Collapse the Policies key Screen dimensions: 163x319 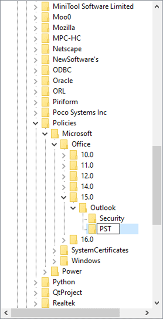click(36, 123)
